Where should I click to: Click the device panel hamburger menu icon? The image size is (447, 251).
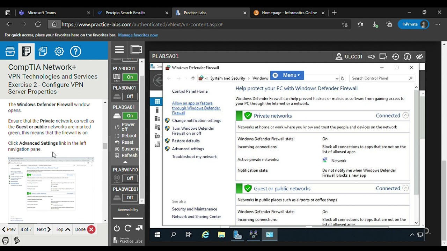[119, 50]
